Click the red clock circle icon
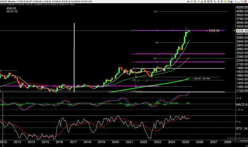Viewport: 248px width, 147px height. (208, 2)
